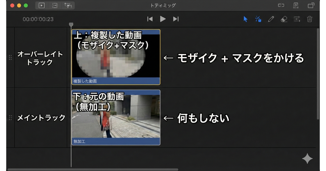326x171 pixels.
Task: Pick the eraser tool
Action: click(284, 19)
